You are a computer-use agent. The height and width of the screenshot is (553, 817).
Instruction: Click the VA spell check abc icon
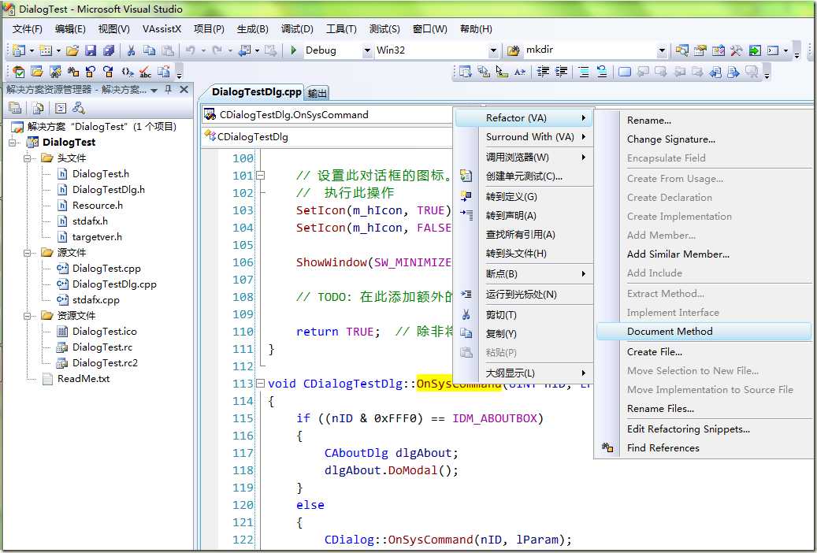pos(146,72)
